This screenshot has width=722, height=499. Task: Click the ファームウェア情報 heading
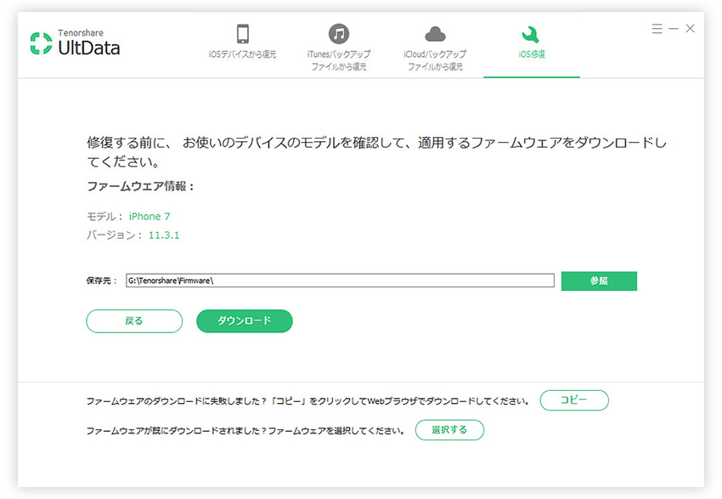click(x=140, y=186)
